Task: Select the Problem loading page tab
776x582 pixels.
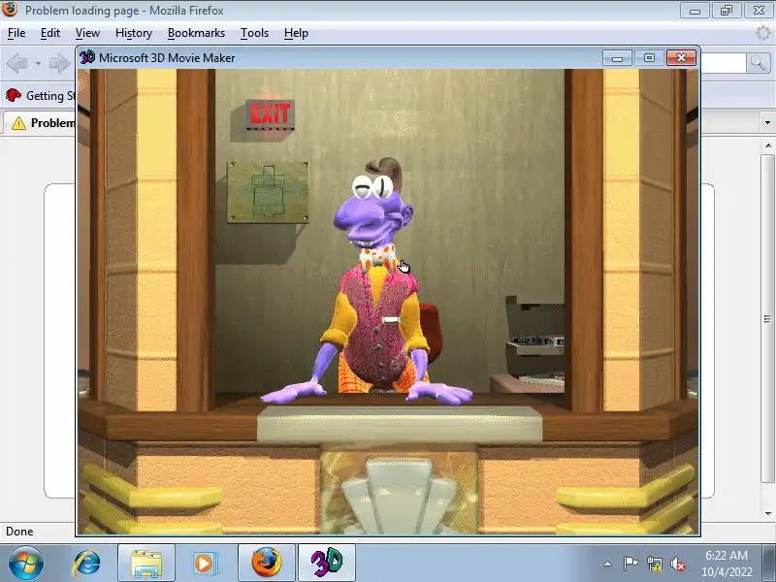Action: 41,123
